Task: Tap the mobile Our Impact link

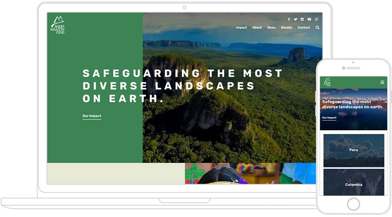Action: [x=329, y=118]
